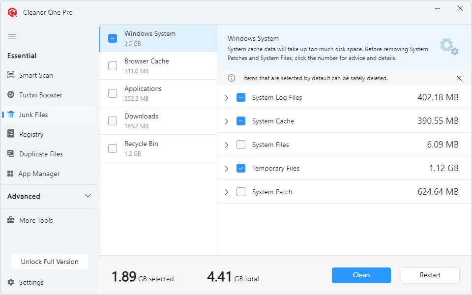Click the Restart button
The height and width of the screenshot is (295, 472).
(x=430, y=275)
